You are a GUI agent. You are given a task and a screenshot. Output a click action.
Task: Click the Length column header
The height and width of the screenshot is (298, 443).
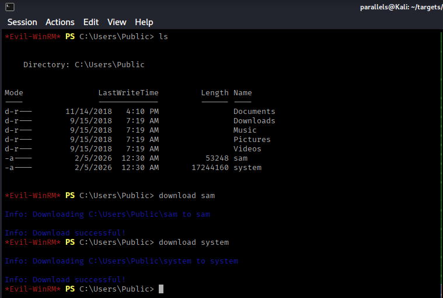(x=214, y=93)
